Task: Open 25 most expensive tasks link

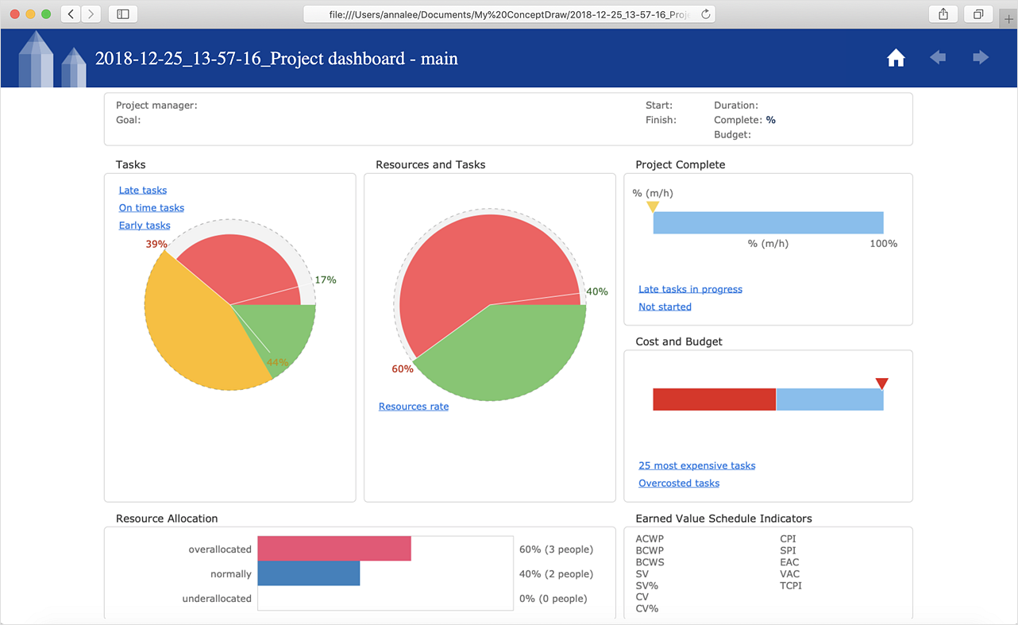Action: (x=696, y=465)
